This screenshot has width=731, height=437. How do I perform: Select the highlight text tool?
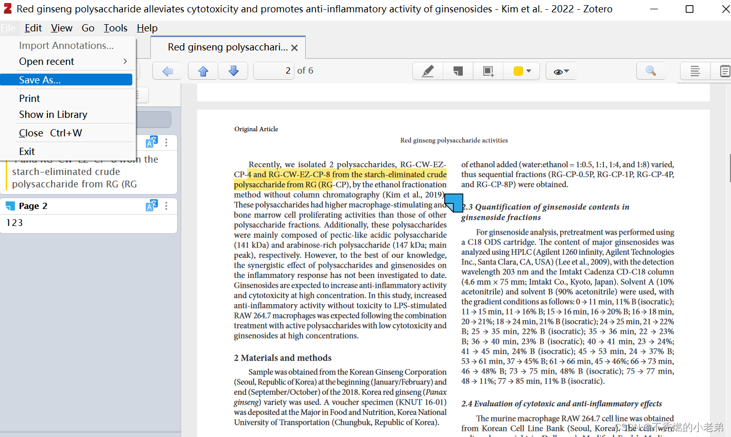(x=428, y=71)
